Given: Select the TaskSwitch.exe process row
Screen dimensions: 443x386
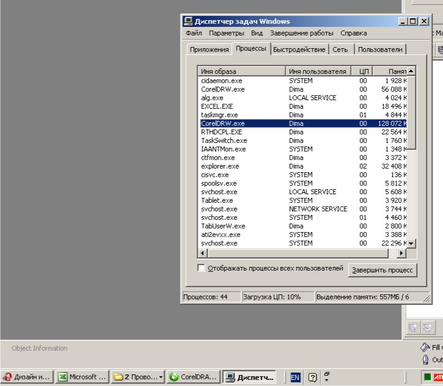Looking at the screenshot, I should [x=302, y=140].
